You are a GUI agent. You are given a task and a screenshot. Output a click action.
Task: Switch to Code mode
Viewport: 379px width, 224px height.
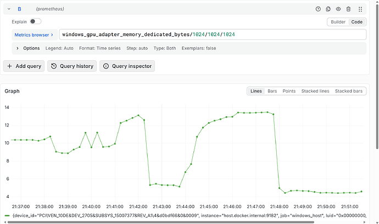tap(357, 22)
